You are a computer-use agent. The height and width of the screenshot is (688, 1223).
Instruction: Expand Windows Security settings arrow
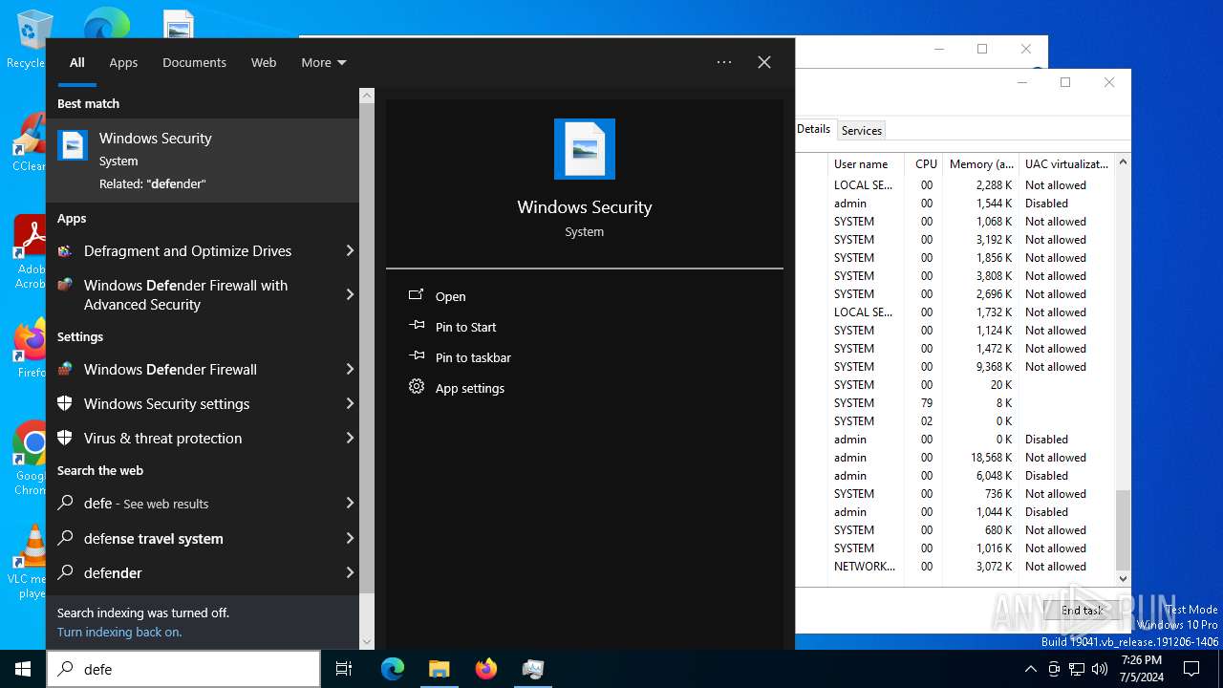point(350,404)
